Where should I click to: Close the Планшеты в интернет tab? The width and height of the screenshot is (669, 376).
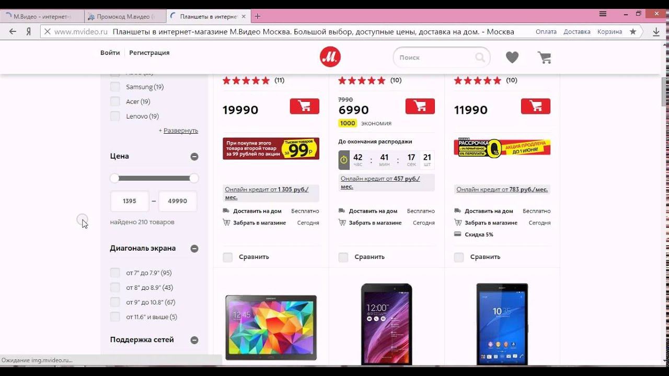click(243, 16)
